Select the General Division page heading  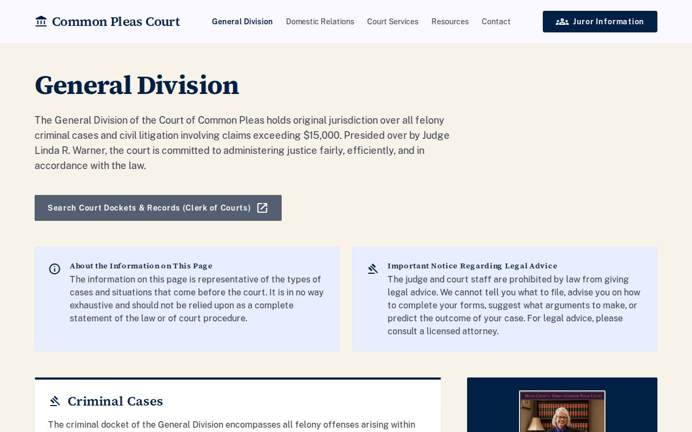(x=137, y=85)
